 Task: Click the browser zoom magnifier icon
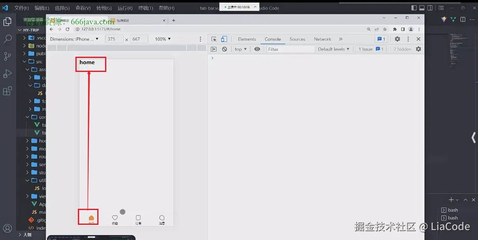pyautogui.click(x=368, y=29)
